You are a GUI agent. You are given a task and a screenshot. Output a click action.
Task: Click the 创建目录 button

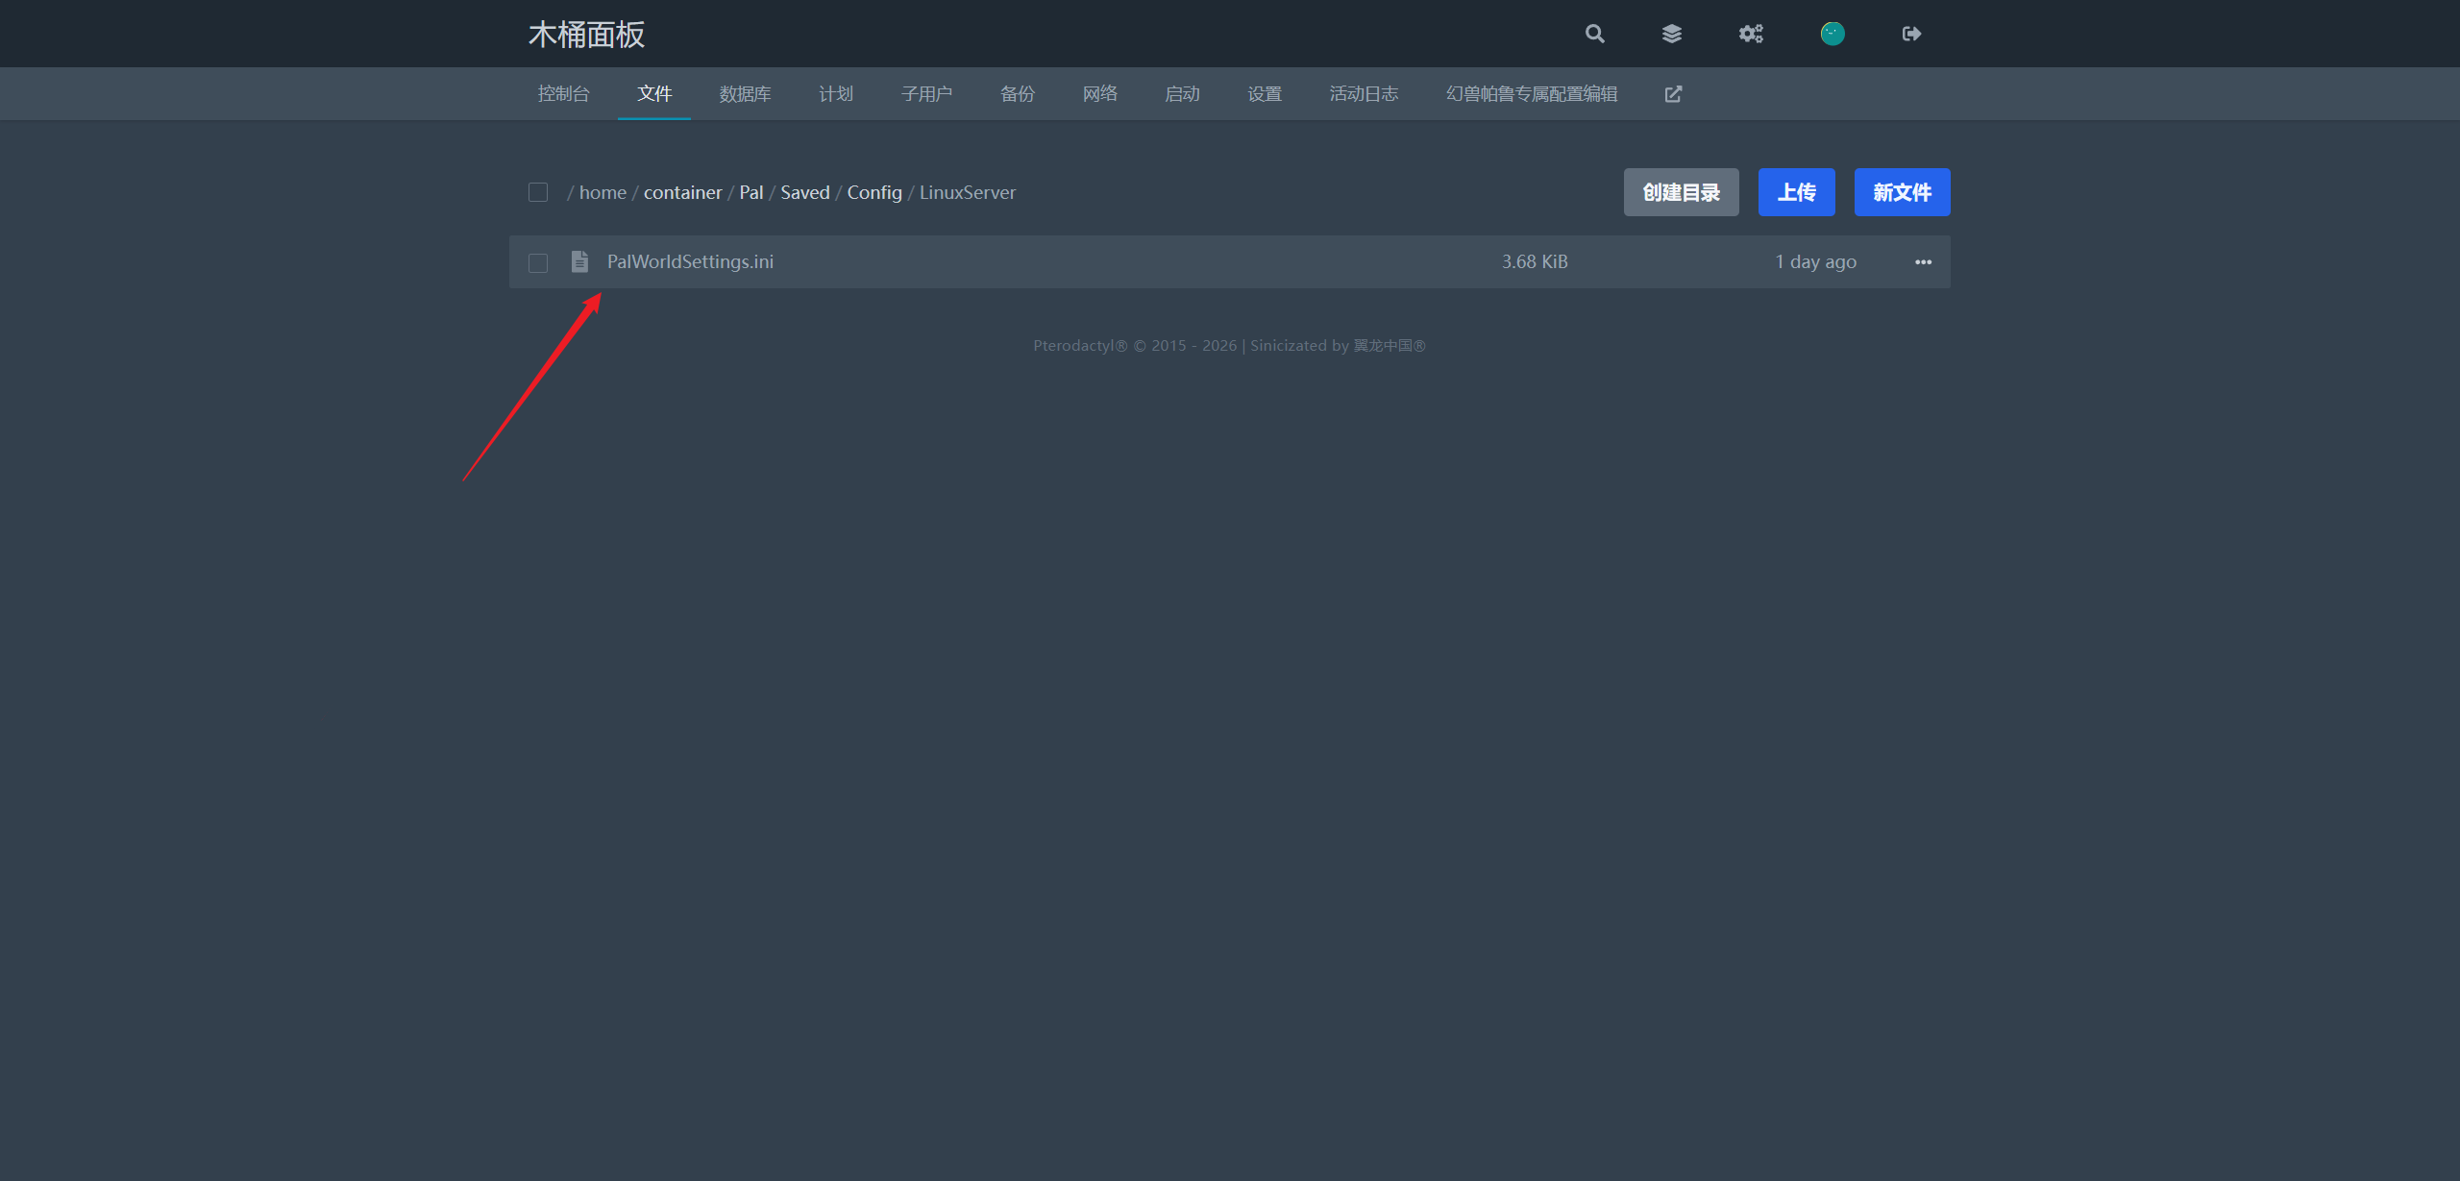[1681, 192]
